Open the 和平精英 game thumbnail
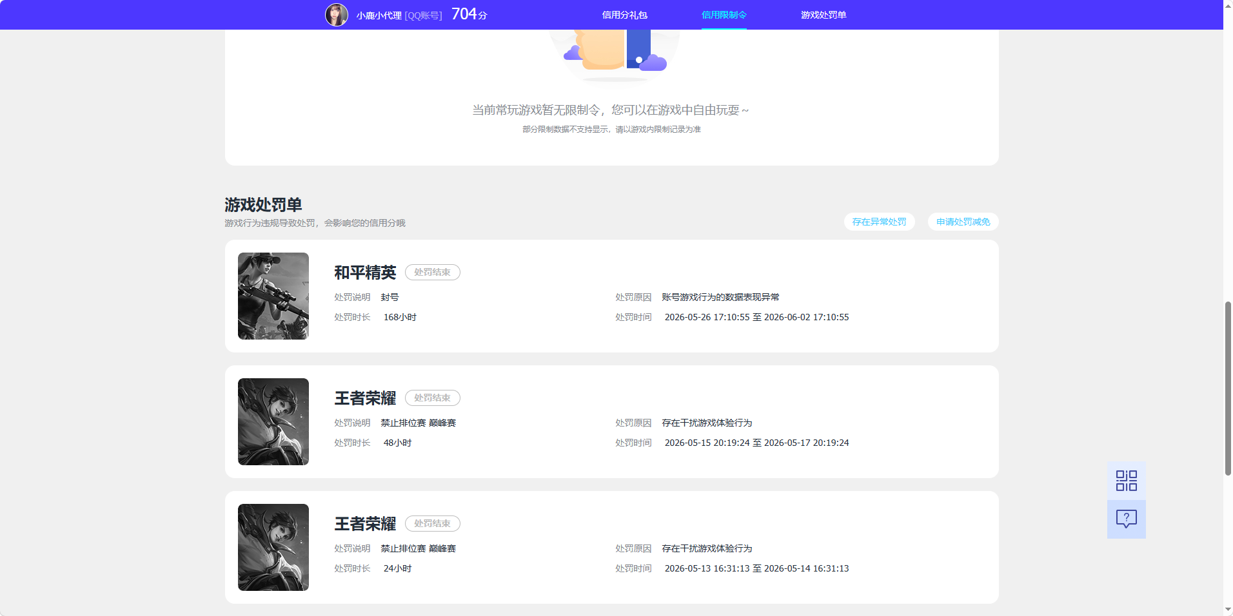Viewport: 1233px width, 616px height. [273, 296]
